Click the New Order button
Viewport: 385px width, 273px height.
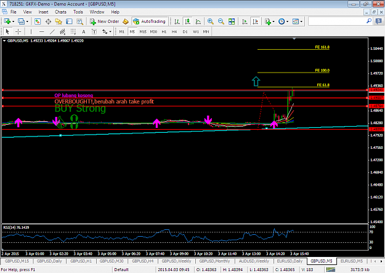pyautogui.click(x=105, y=22)
